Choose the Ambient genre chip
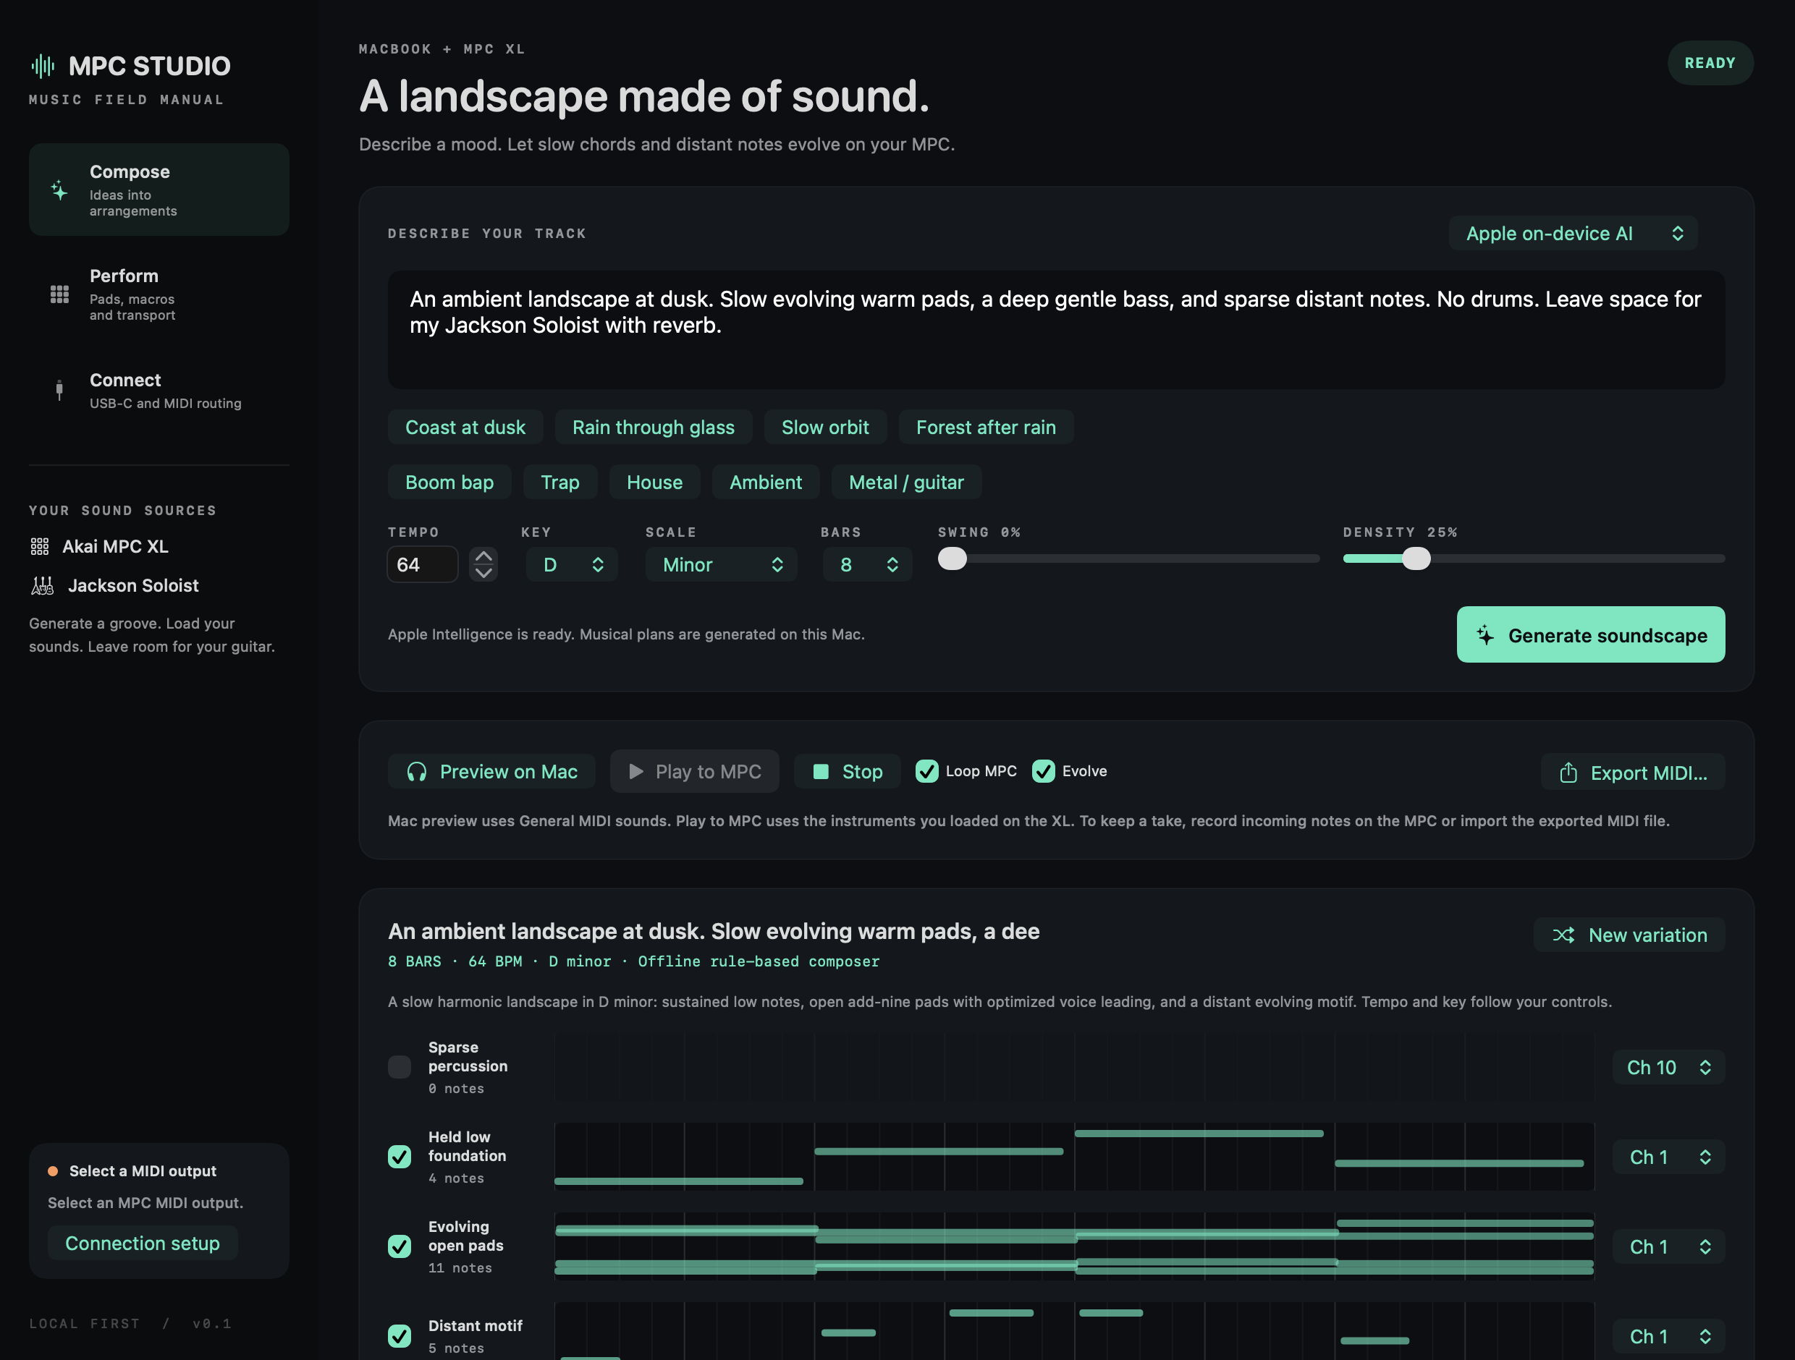1795x1360 pixels. point(766,483)
